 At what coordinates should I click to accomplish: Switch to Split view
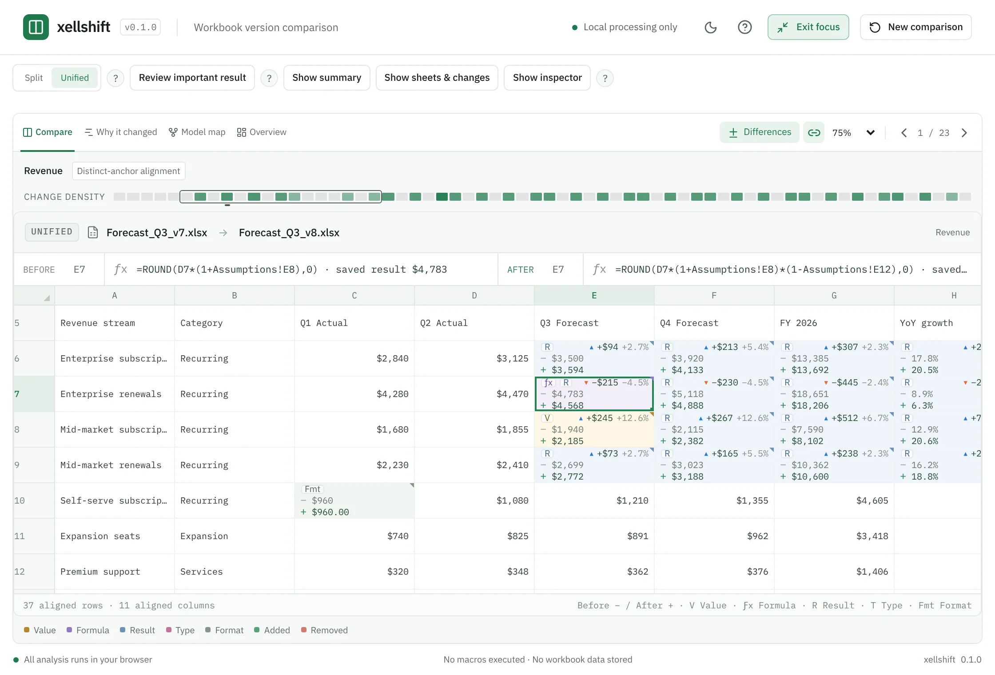34,78
